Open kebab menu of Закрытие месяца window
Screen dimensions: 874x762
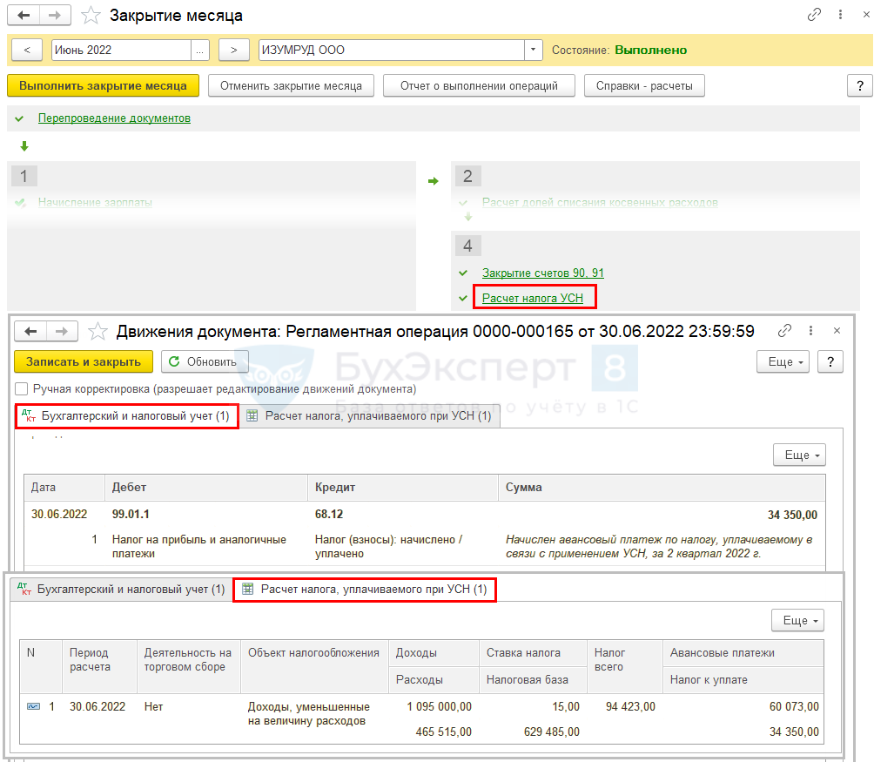tap(840, 15)
